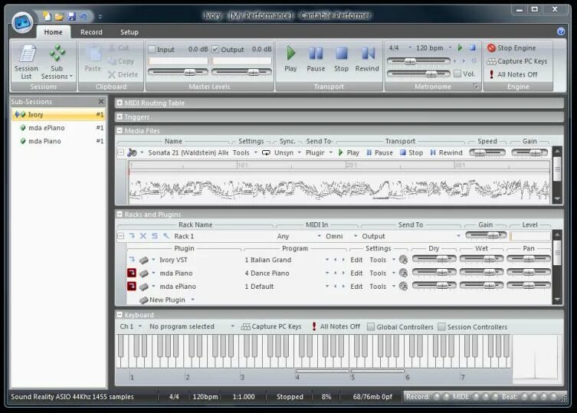This screenshot has height=413, width=577.
Task: Collapse the Keyboard section
Action: click(x=120, y=314)
